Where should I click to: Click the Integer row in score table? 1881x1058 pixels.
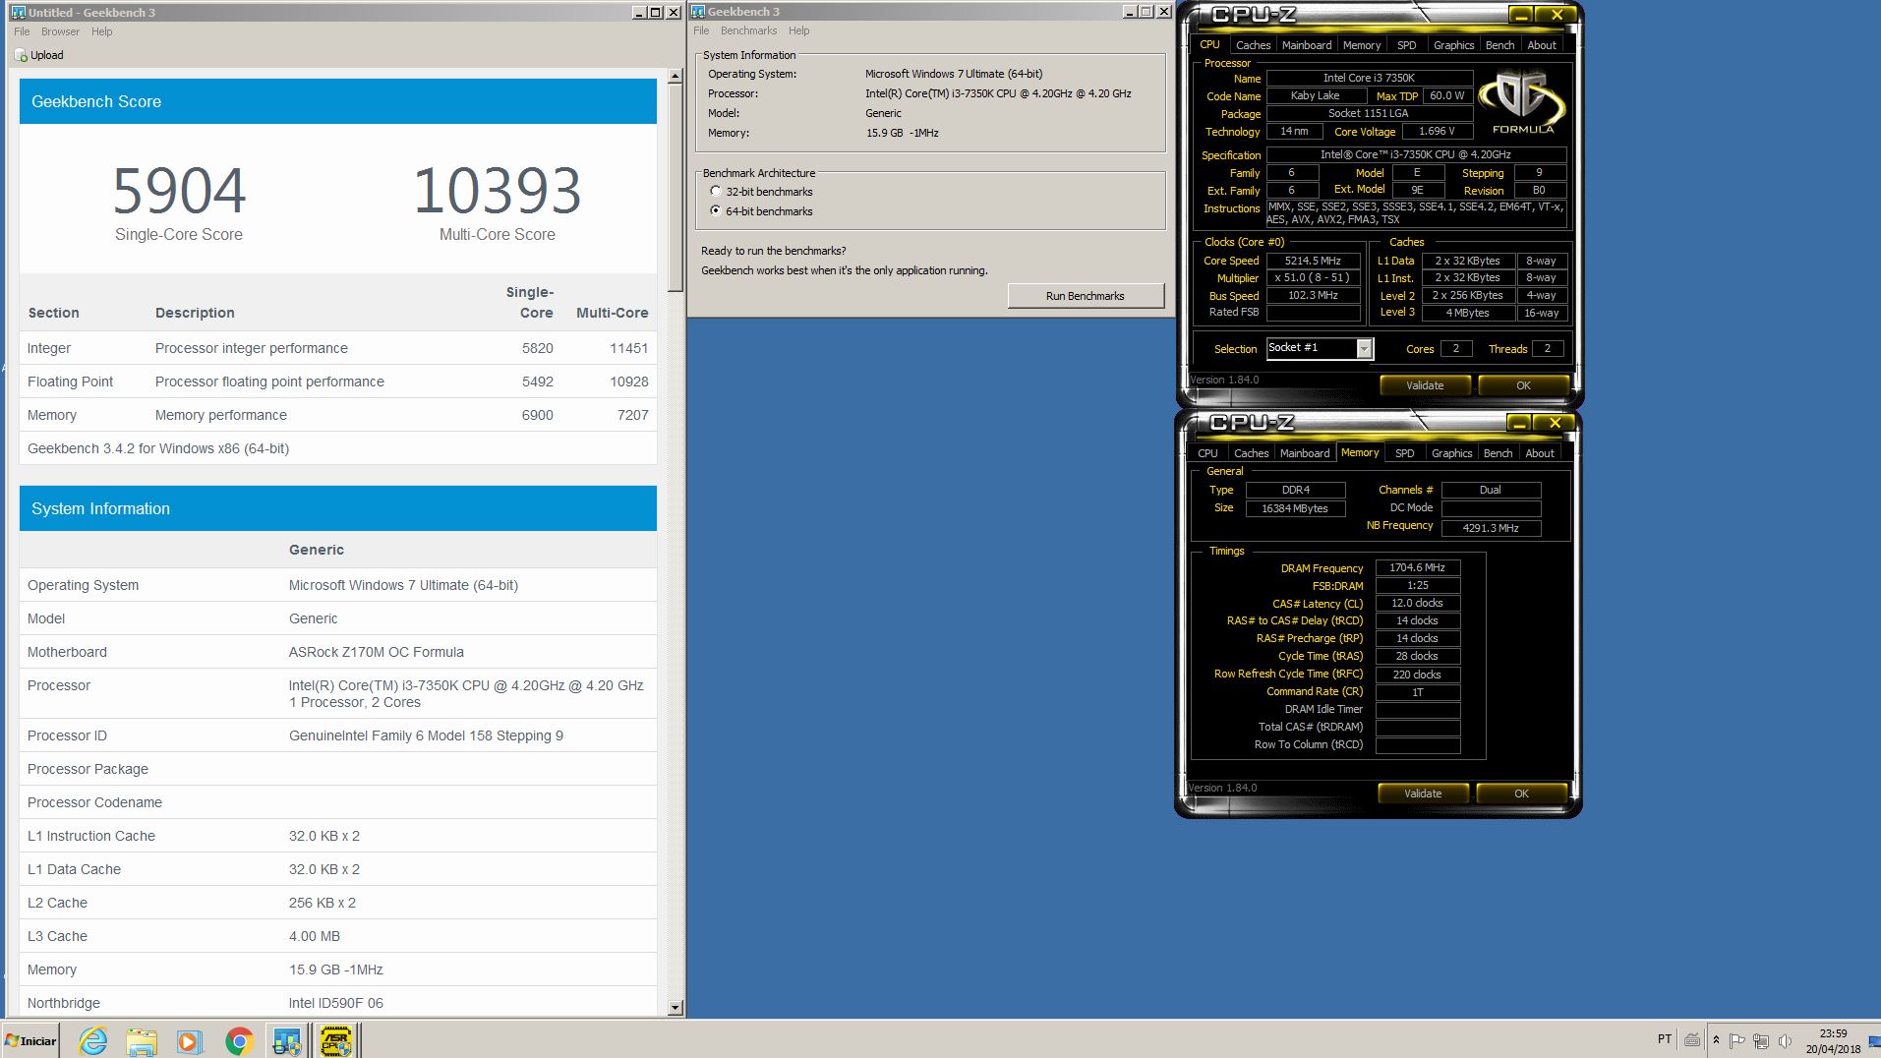tap(338, 348)
